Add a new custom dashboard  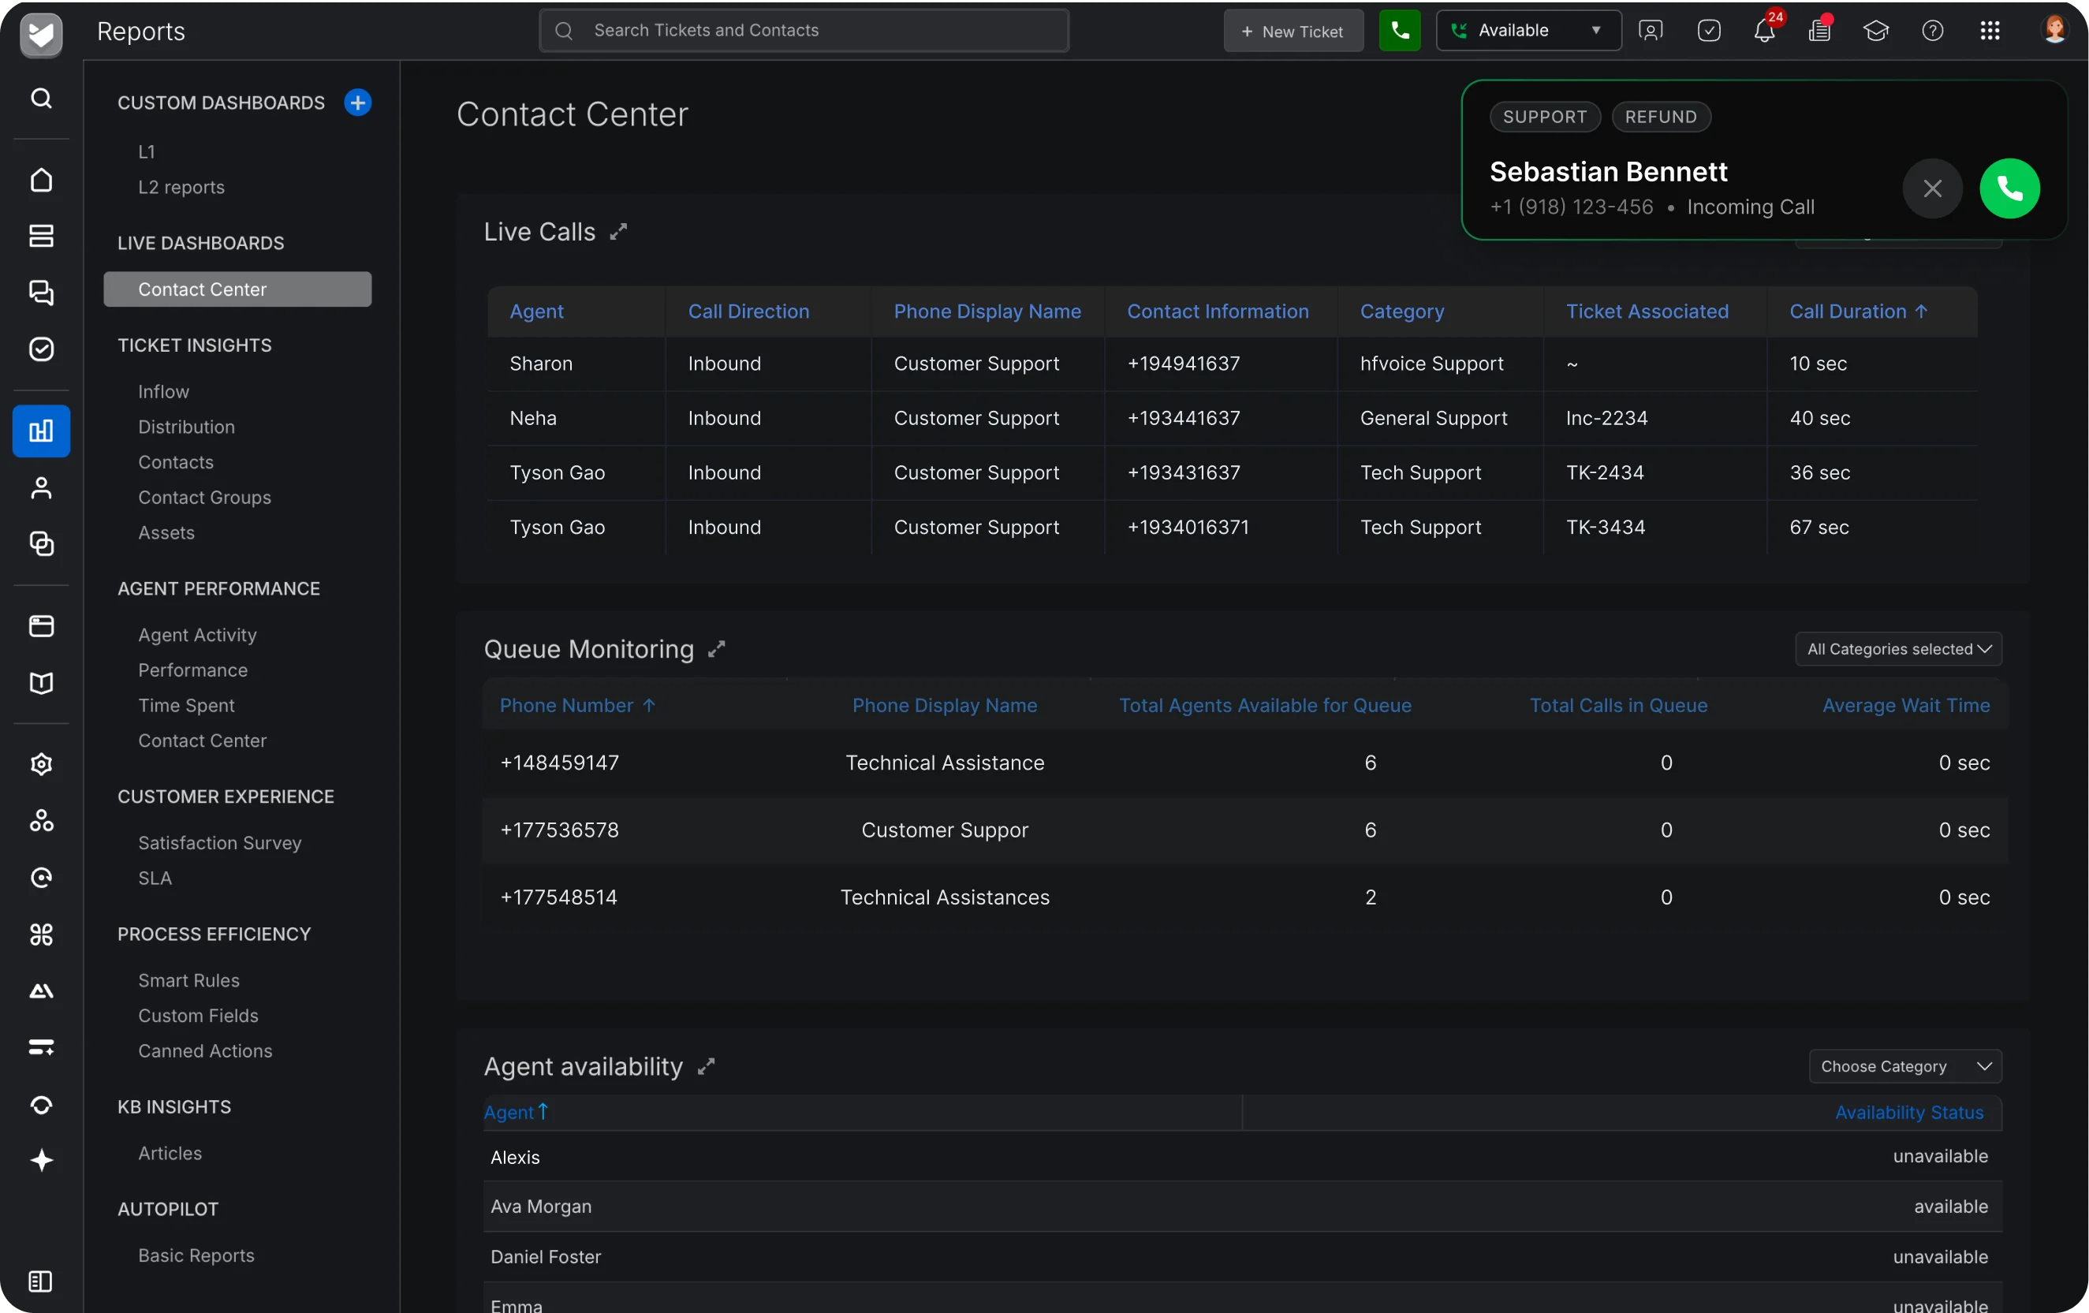click(357, 103)
